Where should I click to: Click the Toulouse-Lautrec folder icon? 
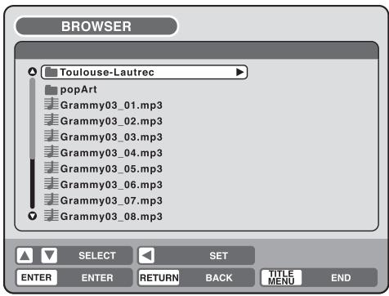pyautogui.click(x=51, y=72)
